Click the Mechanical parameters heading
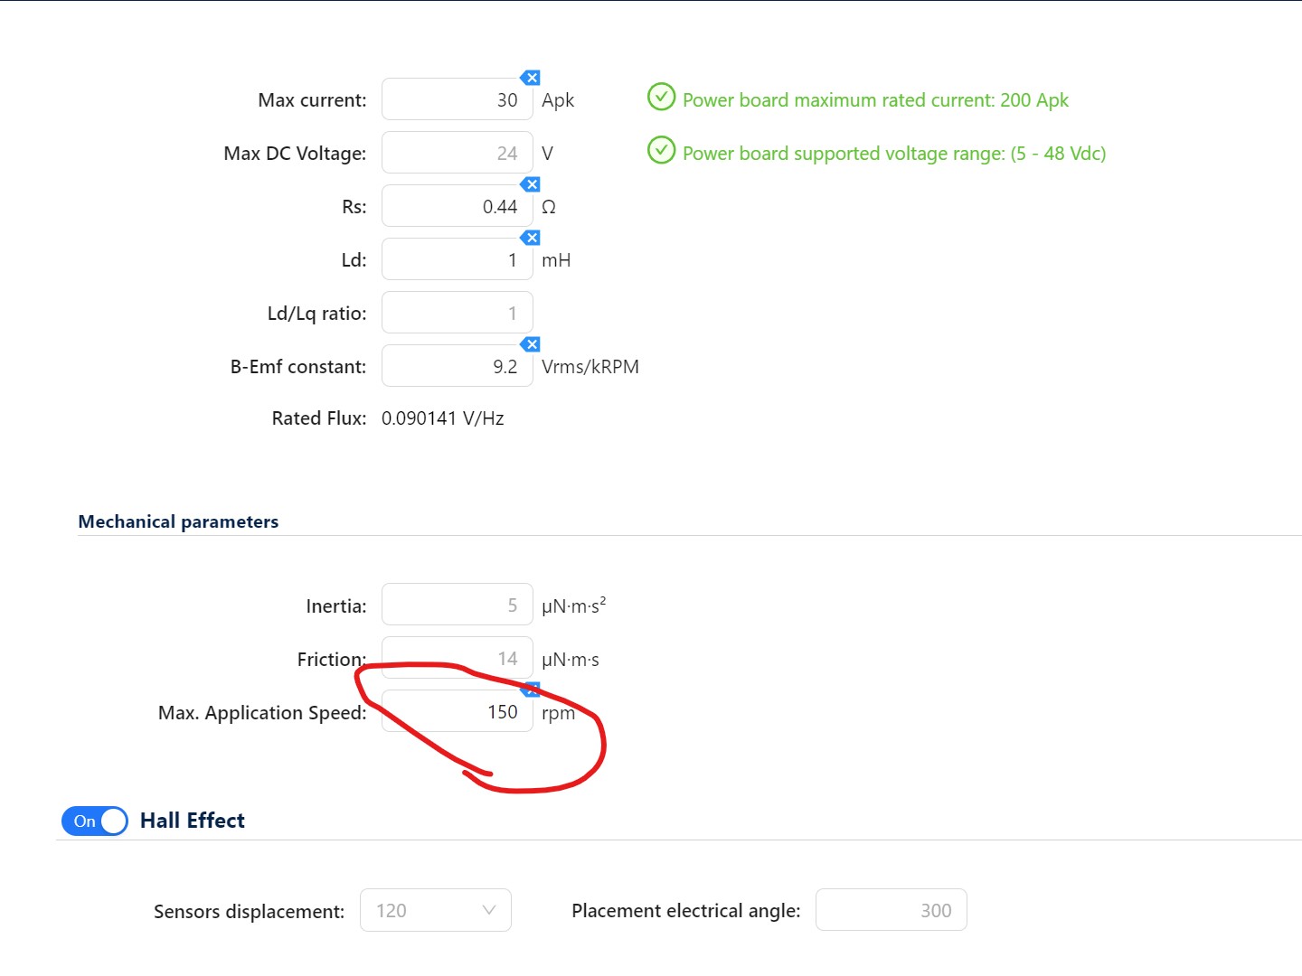The height and width of the screenshot is (976, 1302). click(178, 521)
